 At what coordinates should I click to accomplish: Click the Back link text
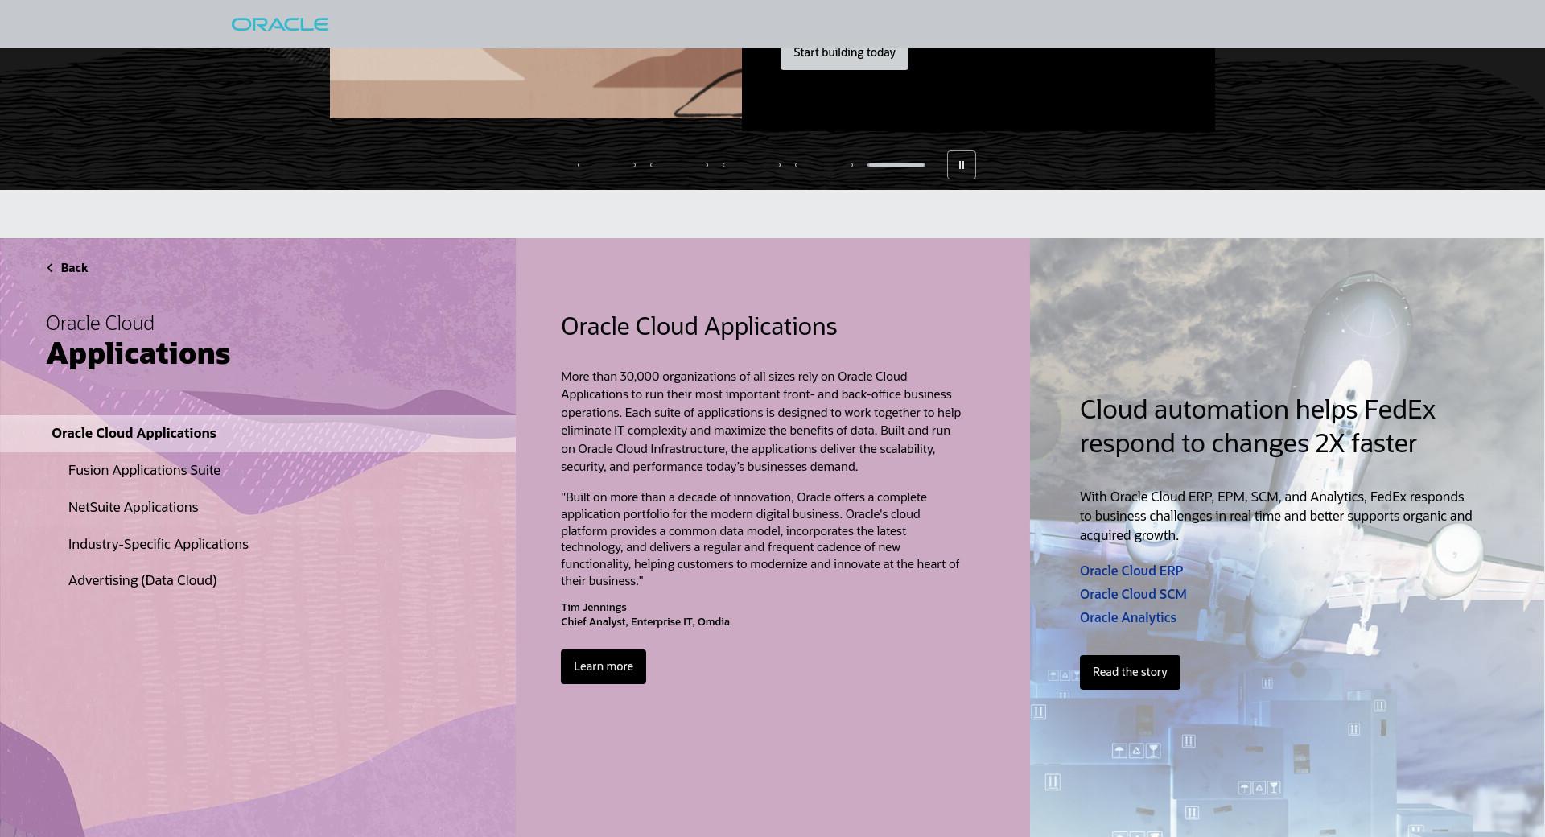(x=74, y=268)
